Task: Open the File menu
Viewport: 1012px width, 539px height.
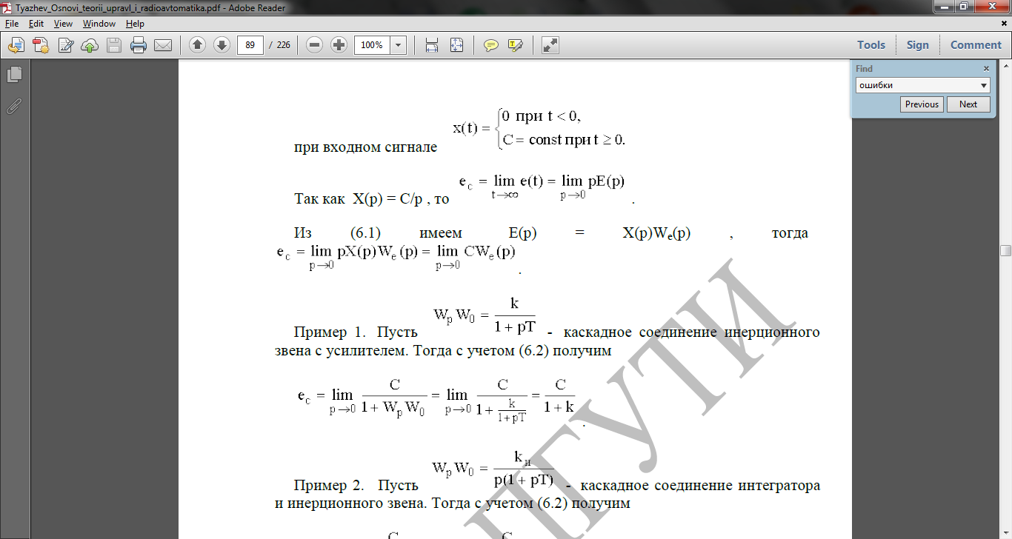Action: (x=12, y=24)
